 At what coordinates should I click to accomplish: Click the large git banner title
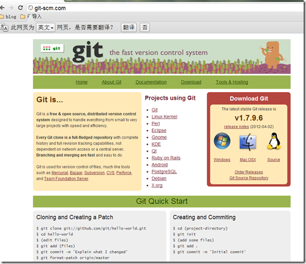[x=87, y=51]
